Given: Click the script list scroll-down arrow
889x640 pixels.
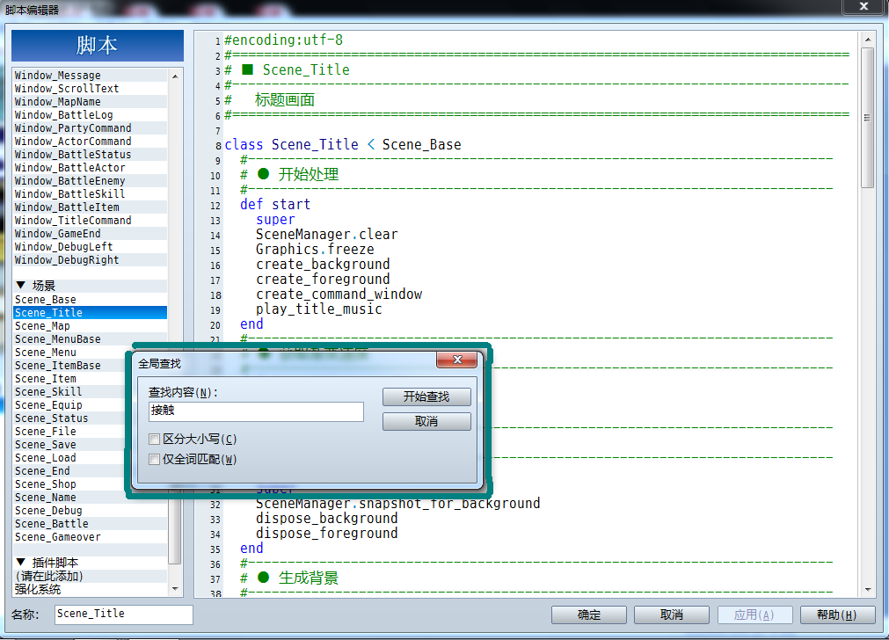Looking at the screenshot, I should 175,589.
